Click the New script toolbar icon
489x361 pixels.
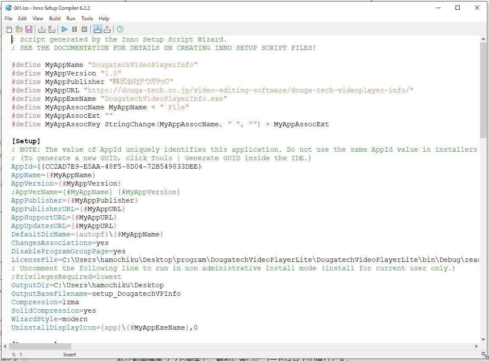click(x=9, y=29)
